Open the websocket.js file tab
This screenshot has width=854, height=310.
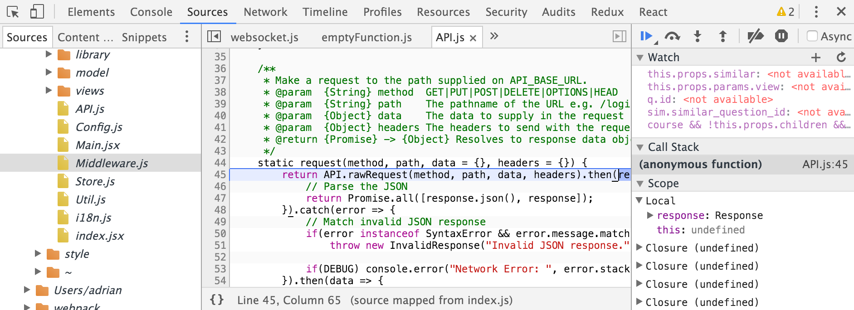[x=264, y=37]
